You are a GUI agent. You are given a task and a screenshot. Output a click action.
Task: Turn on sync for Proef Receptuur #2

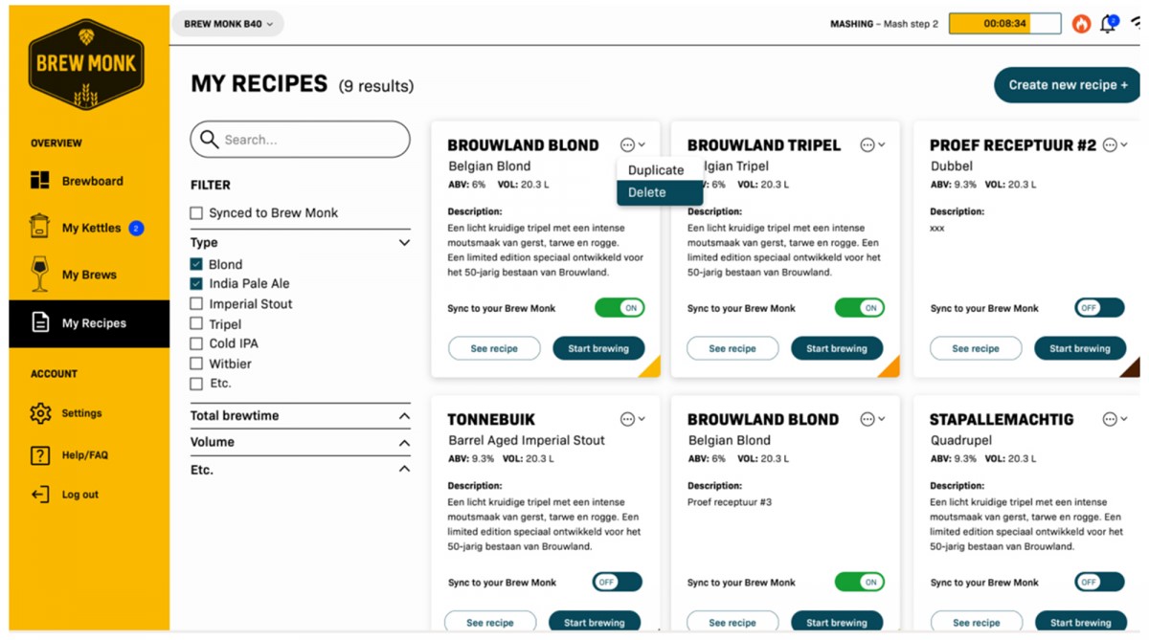click(x=1098, y=308)
